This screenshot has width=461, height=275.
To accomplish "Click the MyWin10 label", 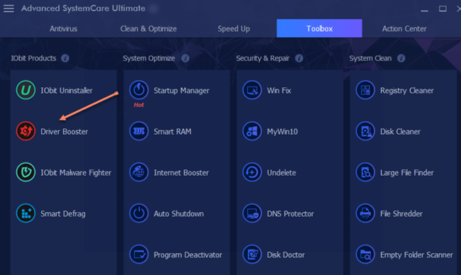I will point(282,132).
